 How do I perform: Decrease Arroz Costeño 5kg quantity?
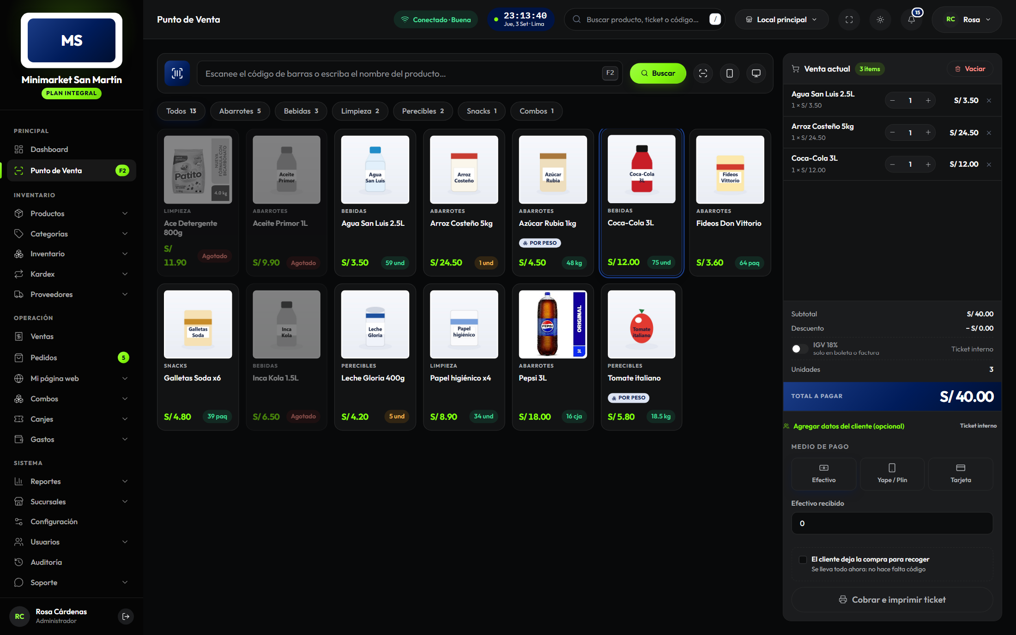point(892,133)
